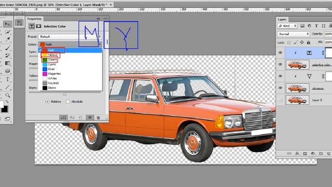Lock image pixels in Layers panel
The image size is (332, 187).
coord(296,43)
